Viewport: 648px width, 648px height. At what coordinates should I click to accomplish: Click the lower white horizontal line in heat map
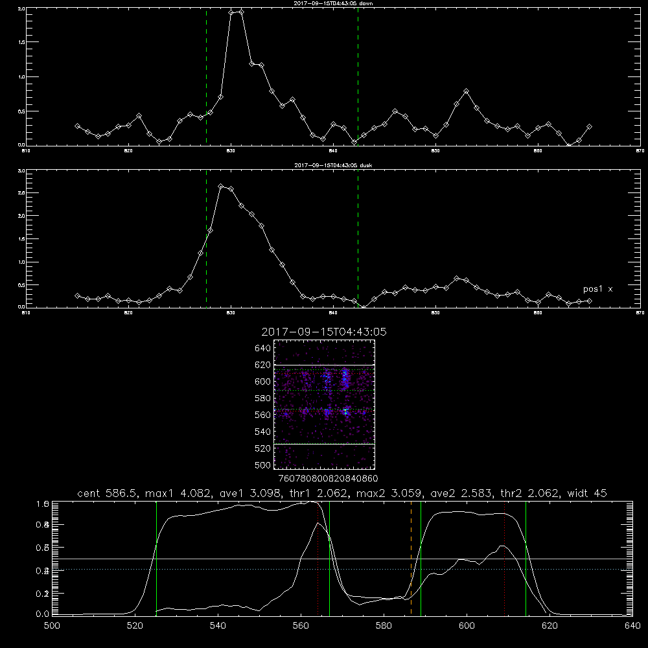click(325, 445)
